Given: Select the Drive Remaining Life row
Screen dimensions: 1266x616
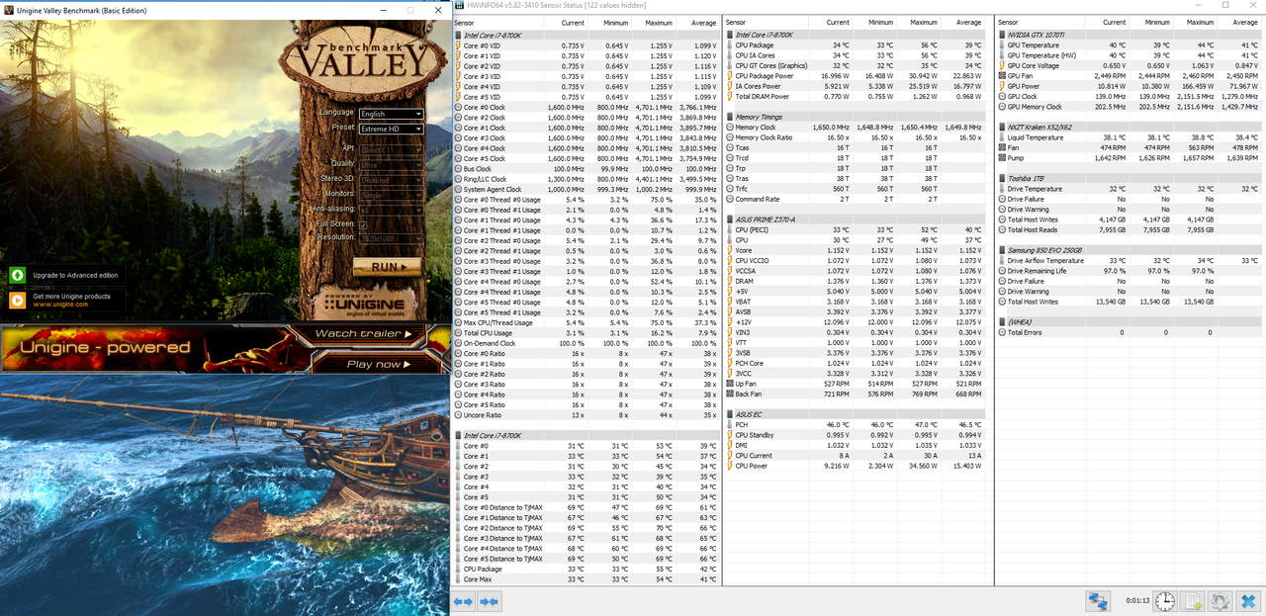Looking at the screenshot, I should pos(1129,271).
